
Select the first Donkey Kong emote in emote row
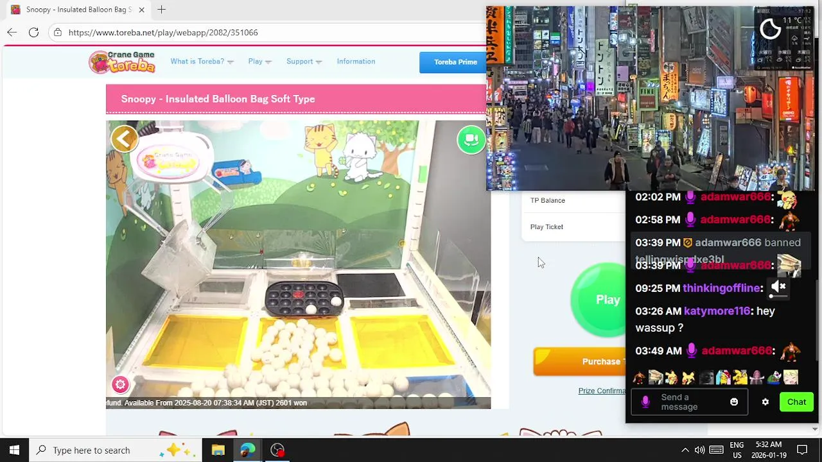click(640, 377)
